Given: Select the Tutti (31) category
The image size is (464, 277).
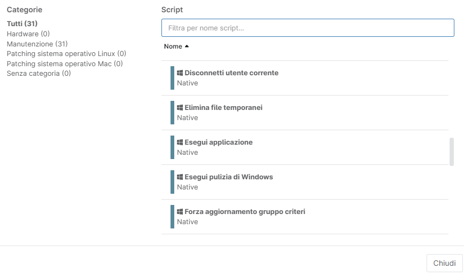Looking at the screenshot, I should click(x=22, y=23).
